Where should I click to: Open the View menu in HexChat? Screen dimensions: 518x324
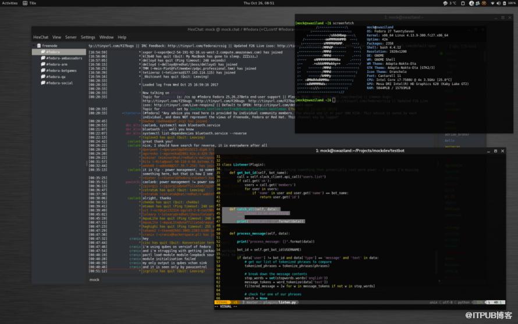point(57,37)
